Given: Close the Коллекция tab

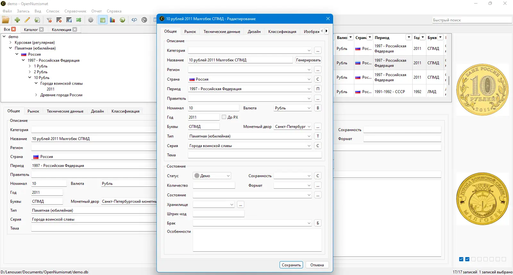Looking at the screenshot, I should [75, 29].
